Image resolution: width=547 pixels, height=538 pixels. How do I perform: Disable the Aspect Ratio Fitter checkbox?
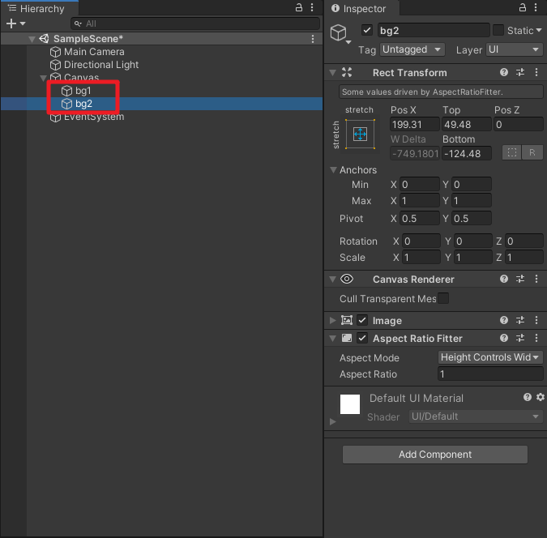pos(362,338)
